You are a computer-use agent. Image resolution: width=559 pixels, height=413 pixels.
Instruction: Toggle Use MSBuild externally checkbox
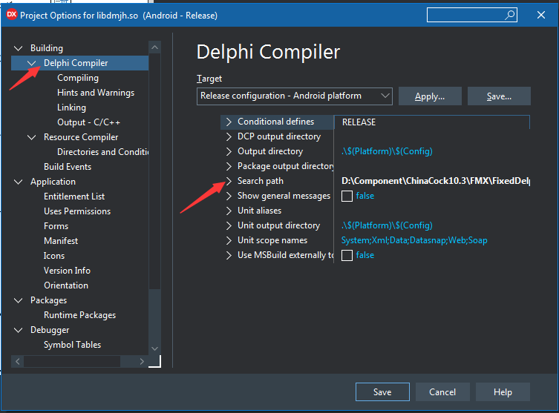point(347,255)
